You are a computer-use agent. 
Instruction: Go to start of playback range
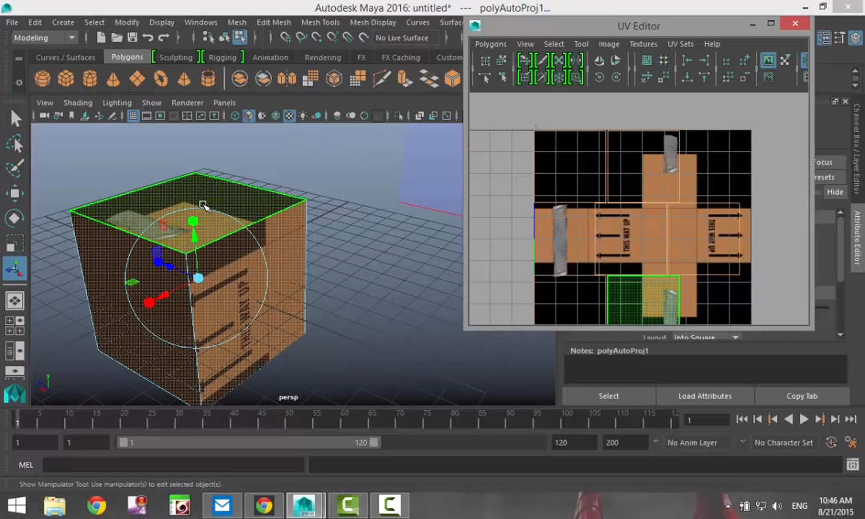[742, 419]
